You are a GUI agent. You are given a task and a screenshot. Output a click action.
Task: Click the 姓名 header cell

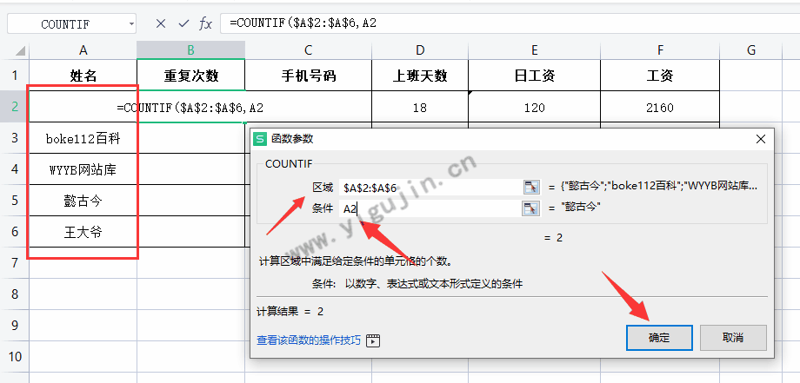coord(83,76)
